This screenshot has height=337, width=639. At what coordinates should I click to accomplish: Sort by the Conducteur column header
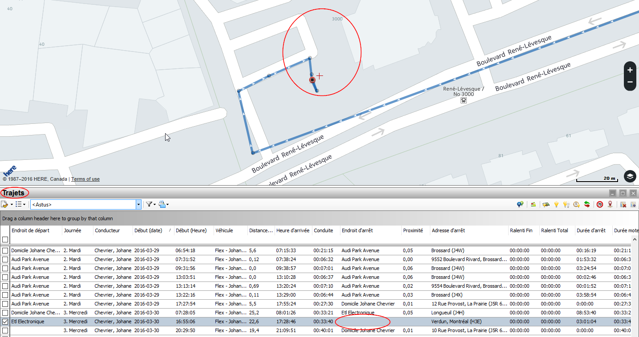tap(107, 230)
